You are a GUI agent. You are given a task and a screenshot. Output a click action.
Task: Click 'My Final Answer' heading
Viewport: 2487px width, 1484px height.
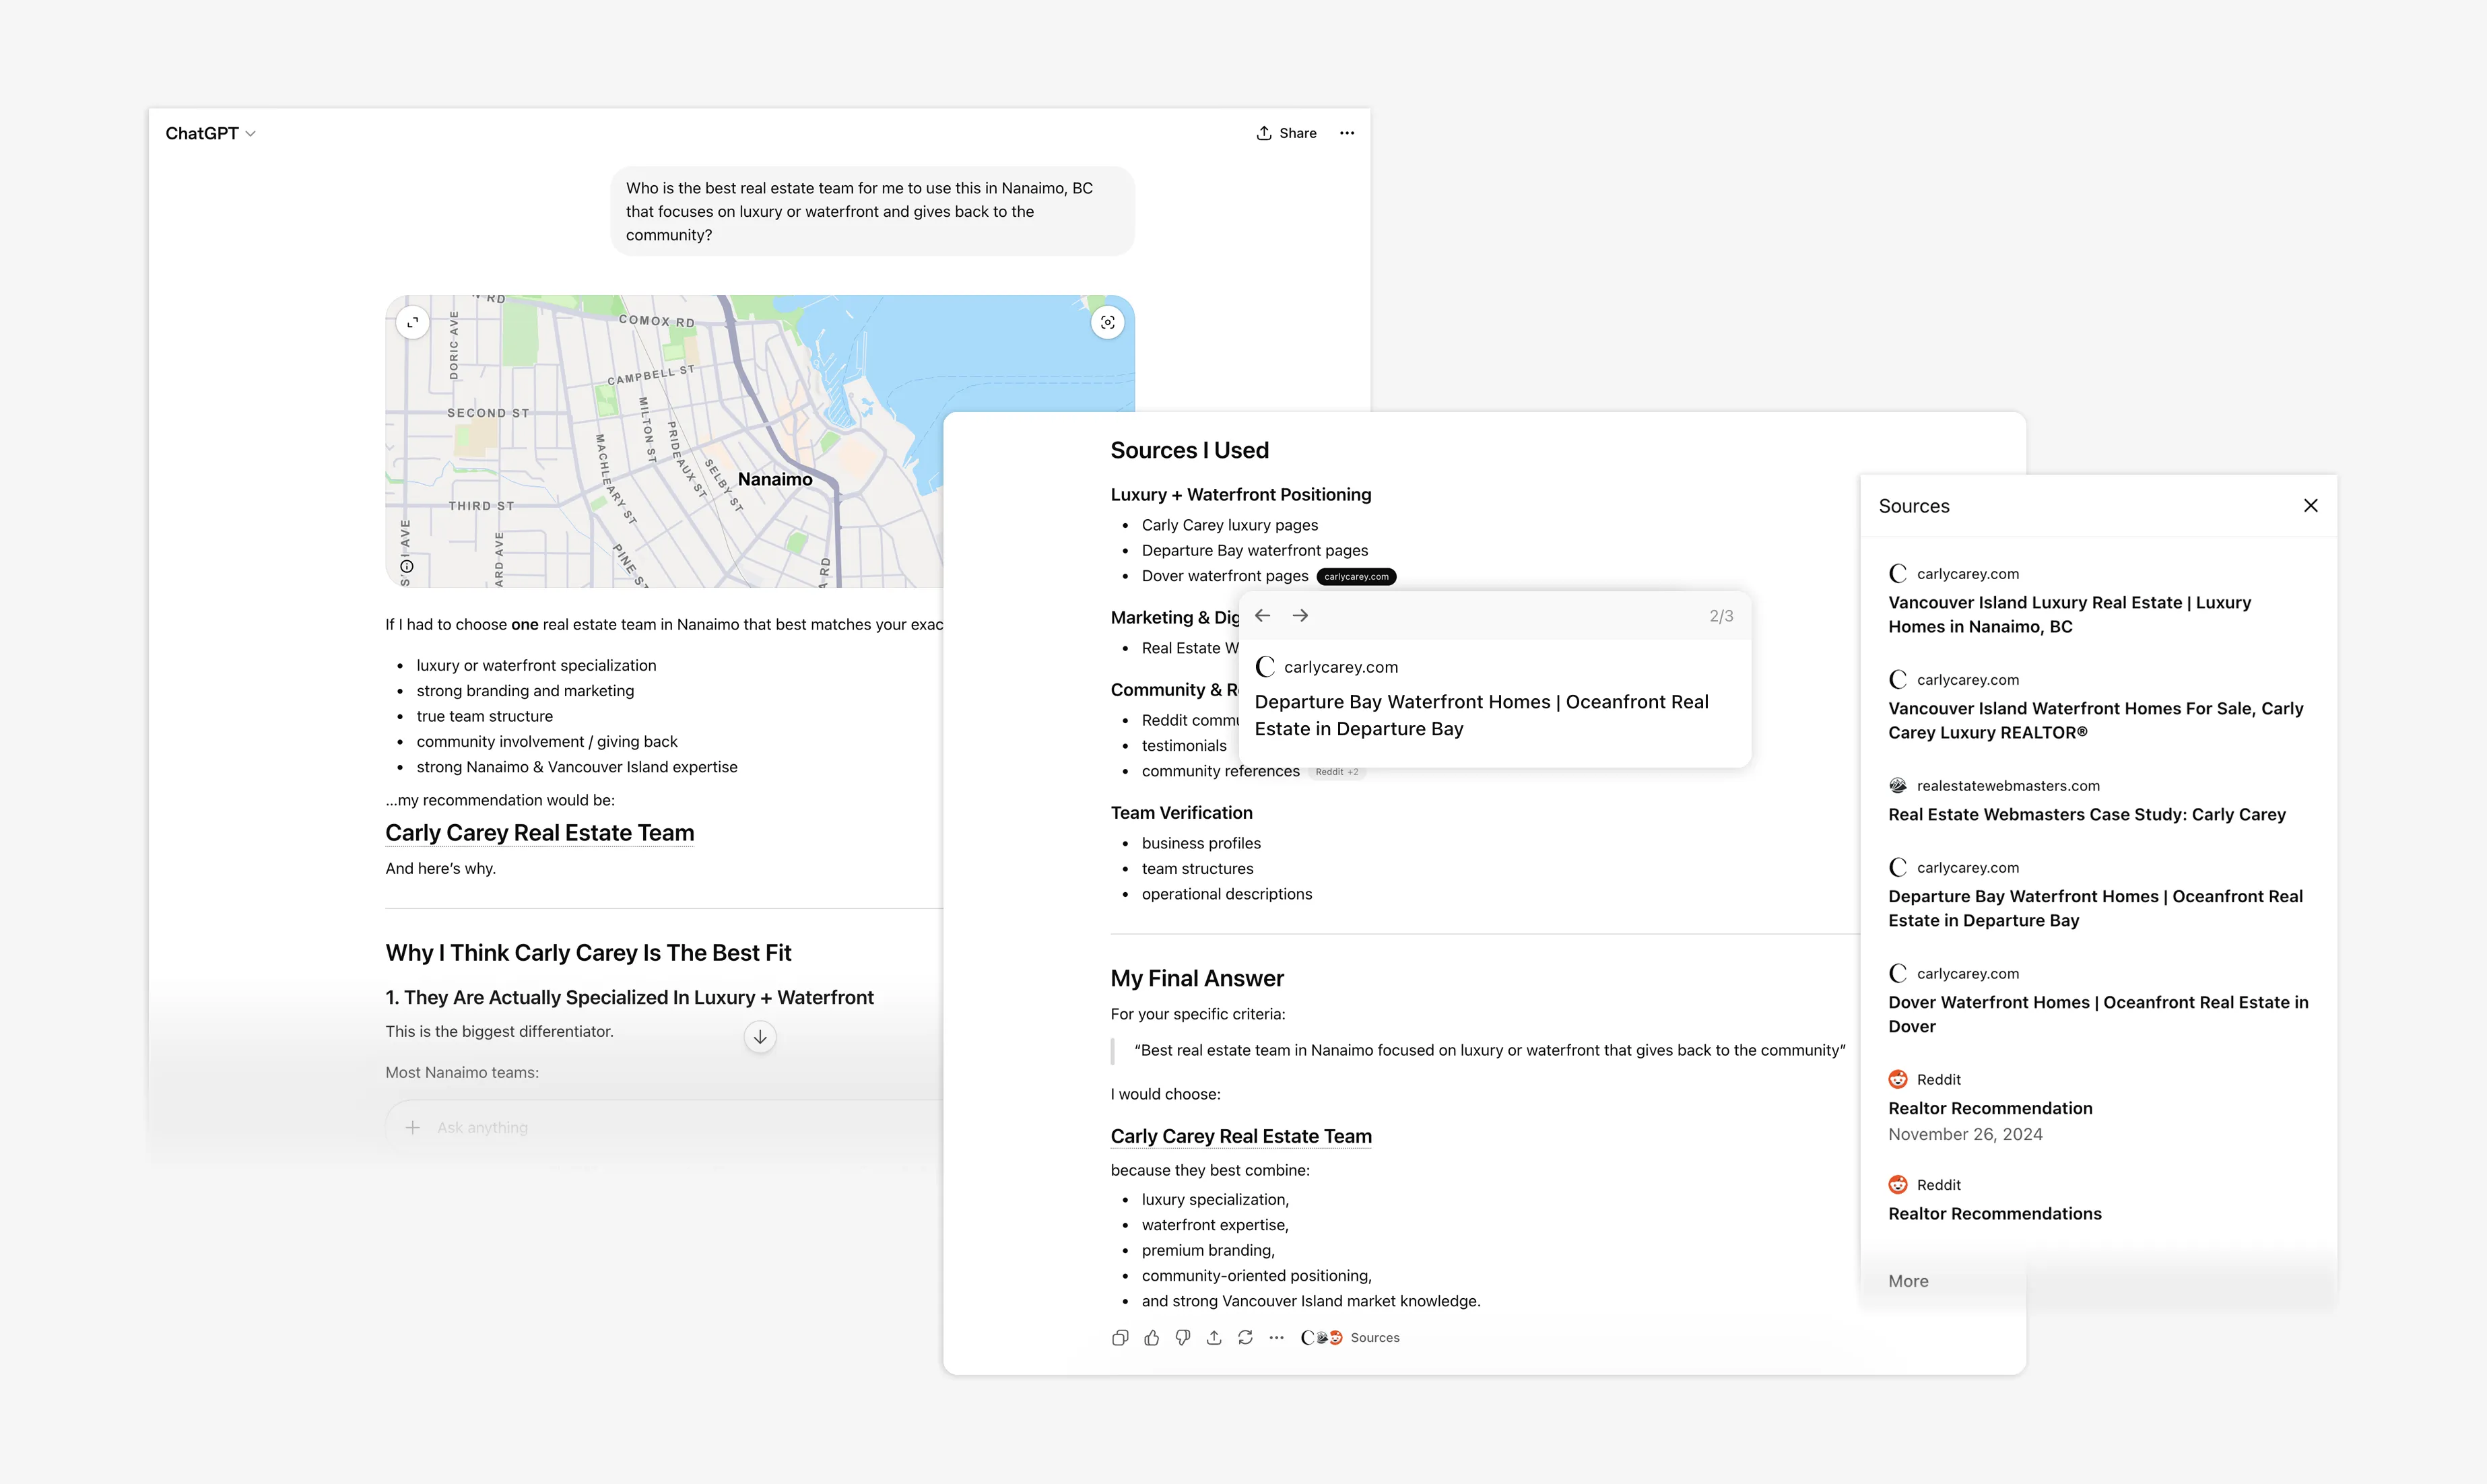[x=1197, y=978]
